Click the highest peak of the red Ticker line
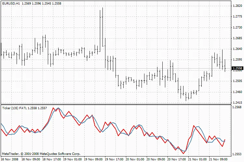 53,108
